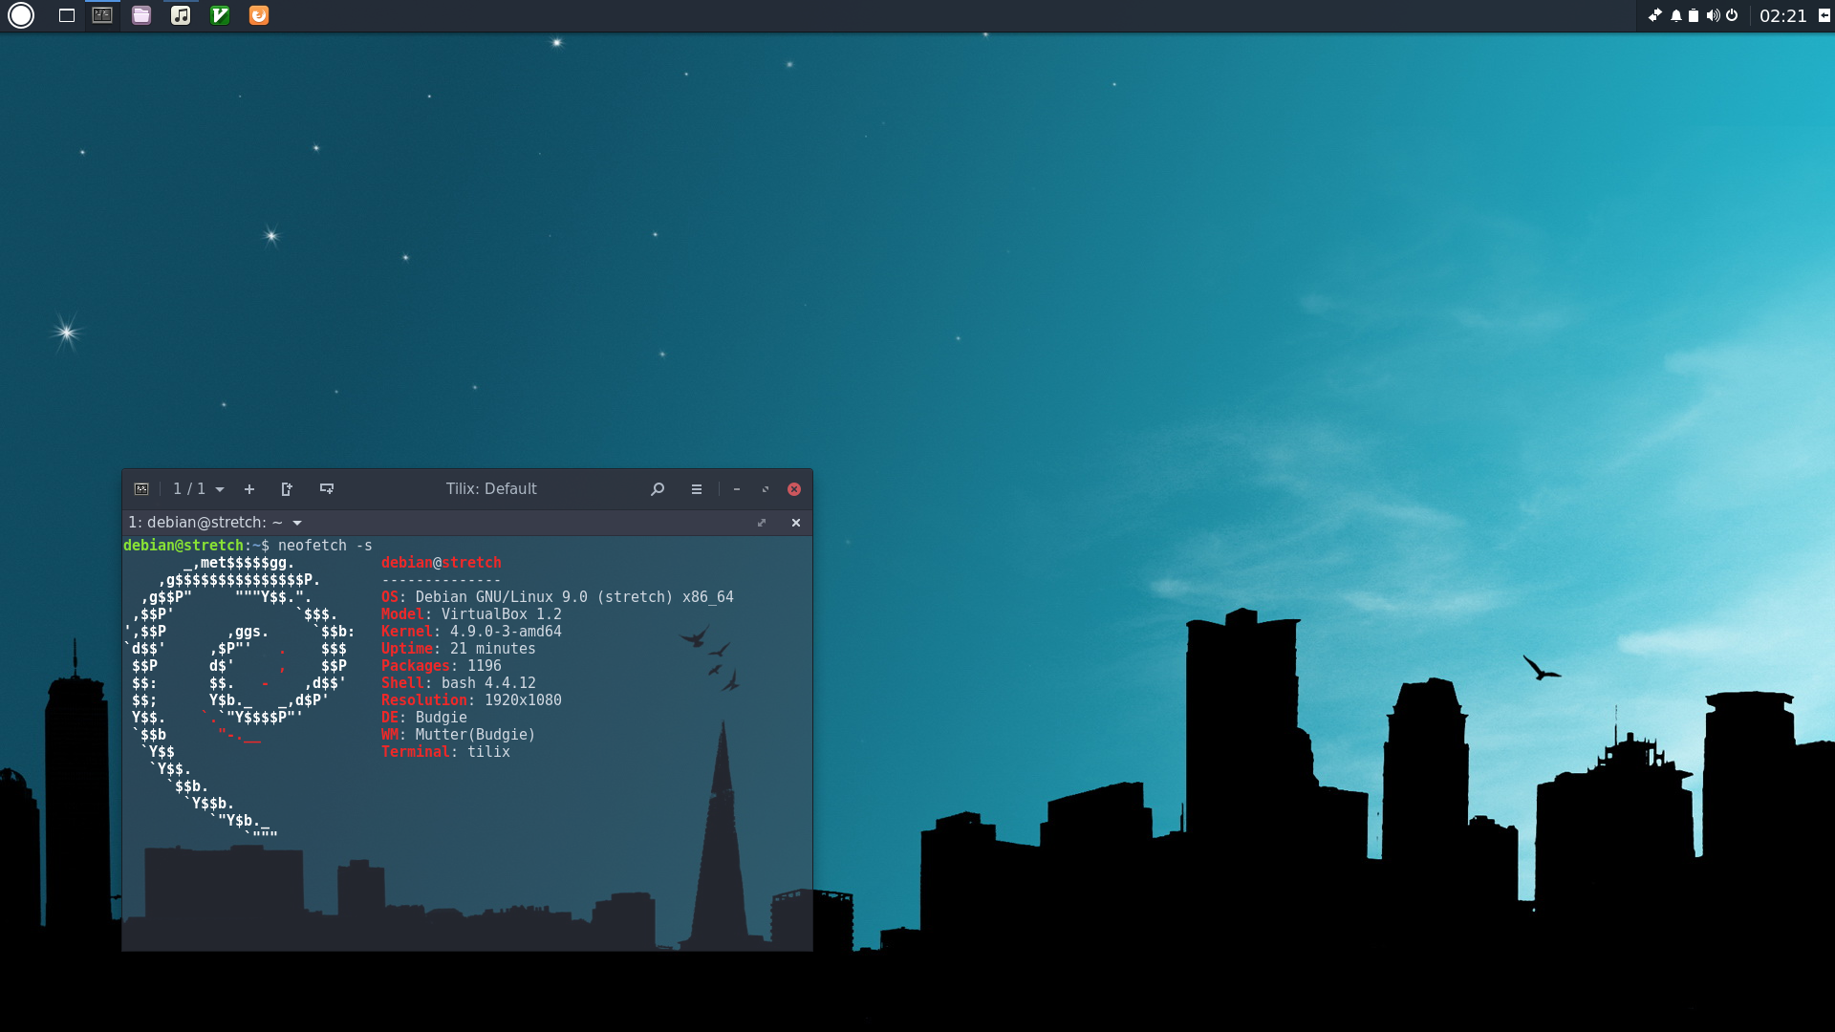The height and width of the screenshot is (1032, 1835).
Task: Open notifications bell in system tray
Action: 1675,15
